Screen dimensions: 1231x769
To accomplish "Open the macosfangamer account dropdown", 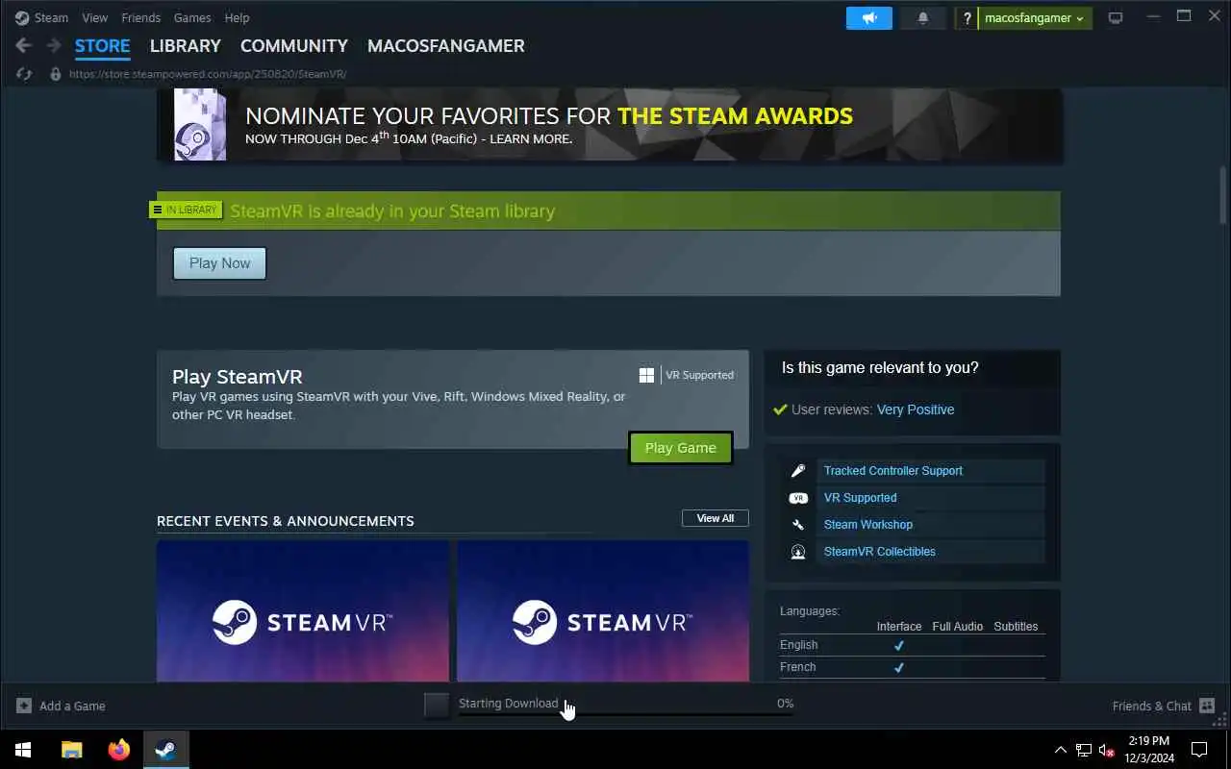I will [1035, 18].
